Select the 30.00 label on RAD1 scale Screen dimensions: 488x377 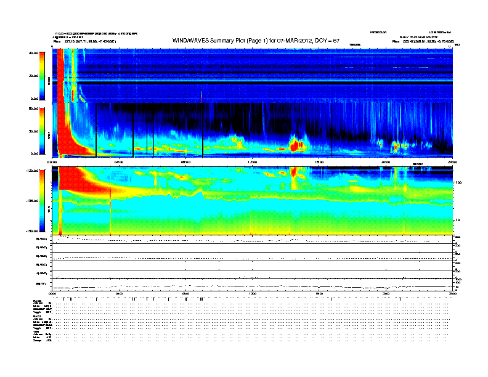pos(33,131)
